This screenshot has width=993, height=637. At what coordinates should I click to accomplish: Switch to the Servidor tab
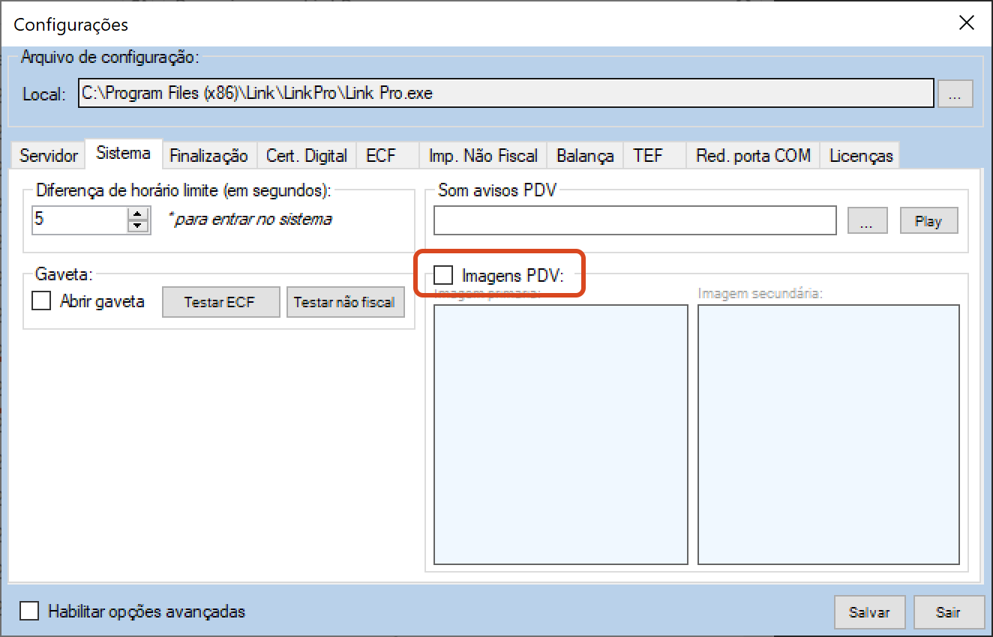tap(49, 156)
